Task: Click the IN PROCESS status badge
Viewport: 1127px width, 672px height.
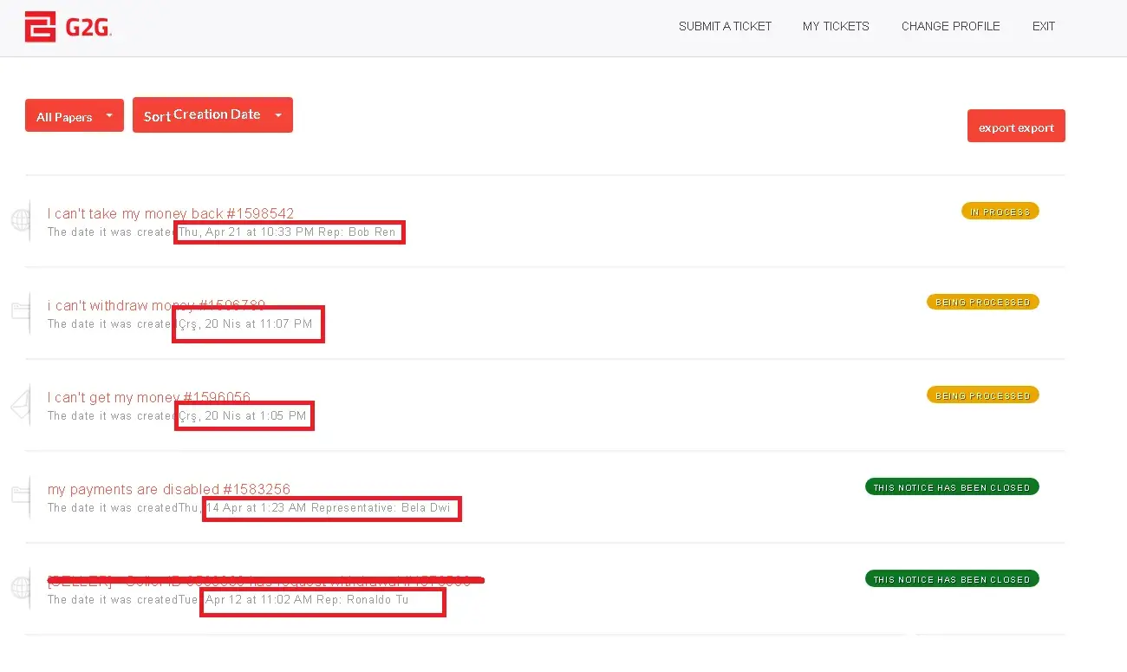Action: pos(1000,212)
